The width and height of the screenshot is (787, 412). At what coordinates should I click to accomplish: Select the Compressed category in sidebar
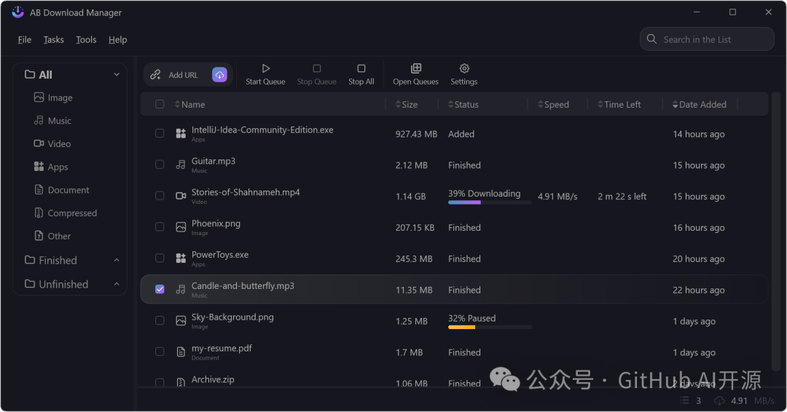coord(66,213)
